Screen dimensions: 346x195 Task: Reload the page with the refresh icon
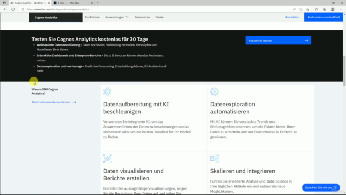tap(13, 9)
